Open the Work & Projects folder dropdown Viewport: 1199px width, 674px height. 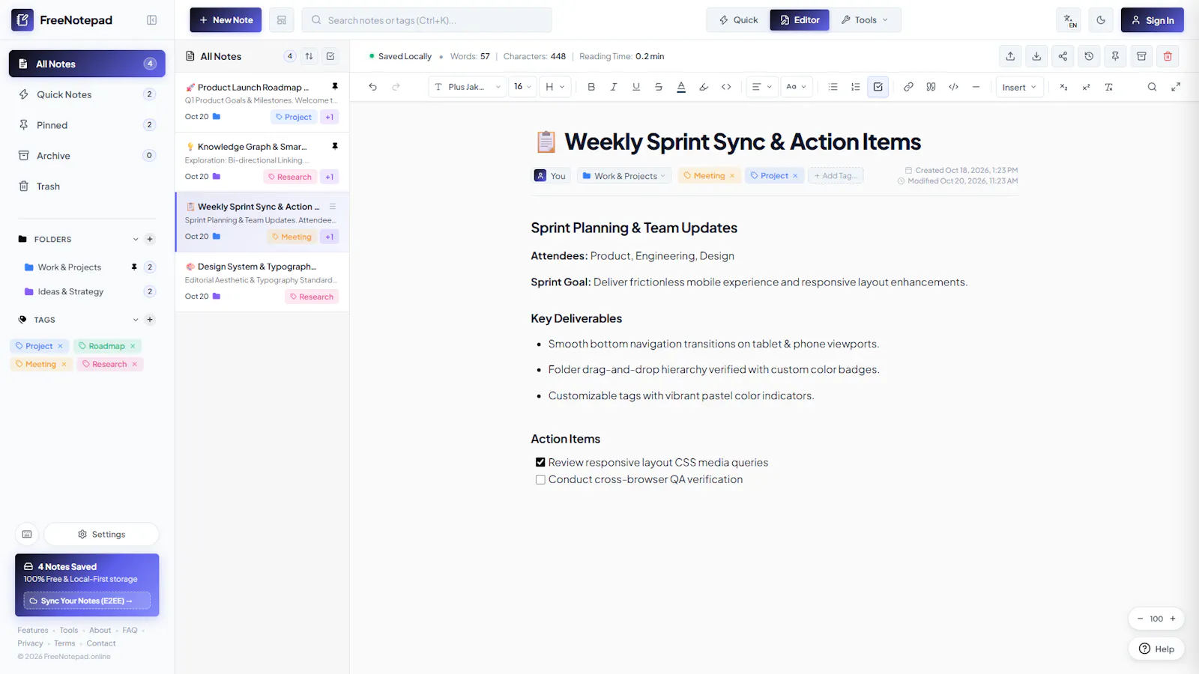point(623,176)
